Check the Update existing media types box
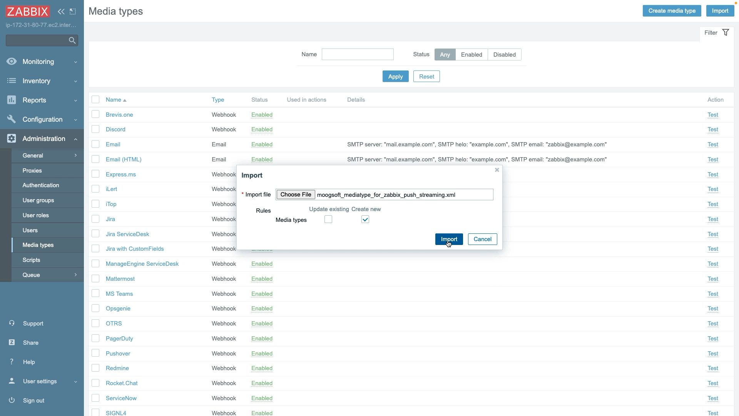 pos(328,220)
